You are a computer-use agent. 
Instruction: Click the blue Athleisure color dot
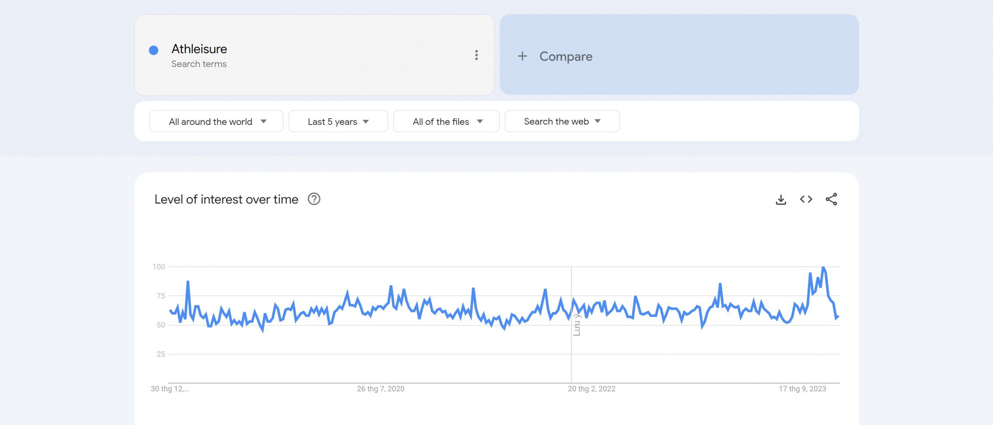pyautogui.click(x=154, y=50)
